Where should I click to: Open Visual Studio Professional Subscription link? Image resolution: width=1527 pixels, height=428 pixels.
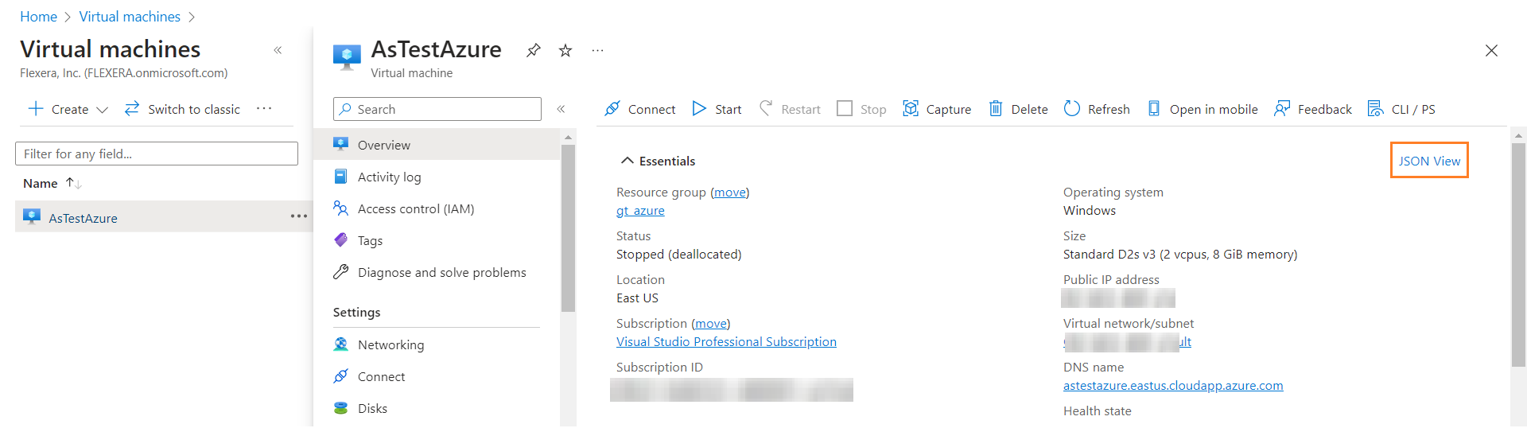[726, 341]
